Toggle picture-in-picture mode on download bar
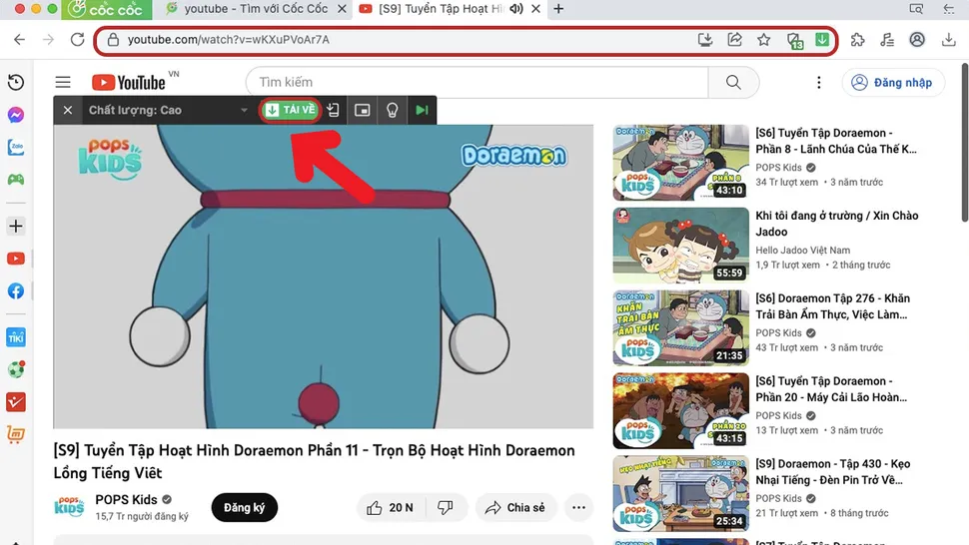 [x=363, y=110]
